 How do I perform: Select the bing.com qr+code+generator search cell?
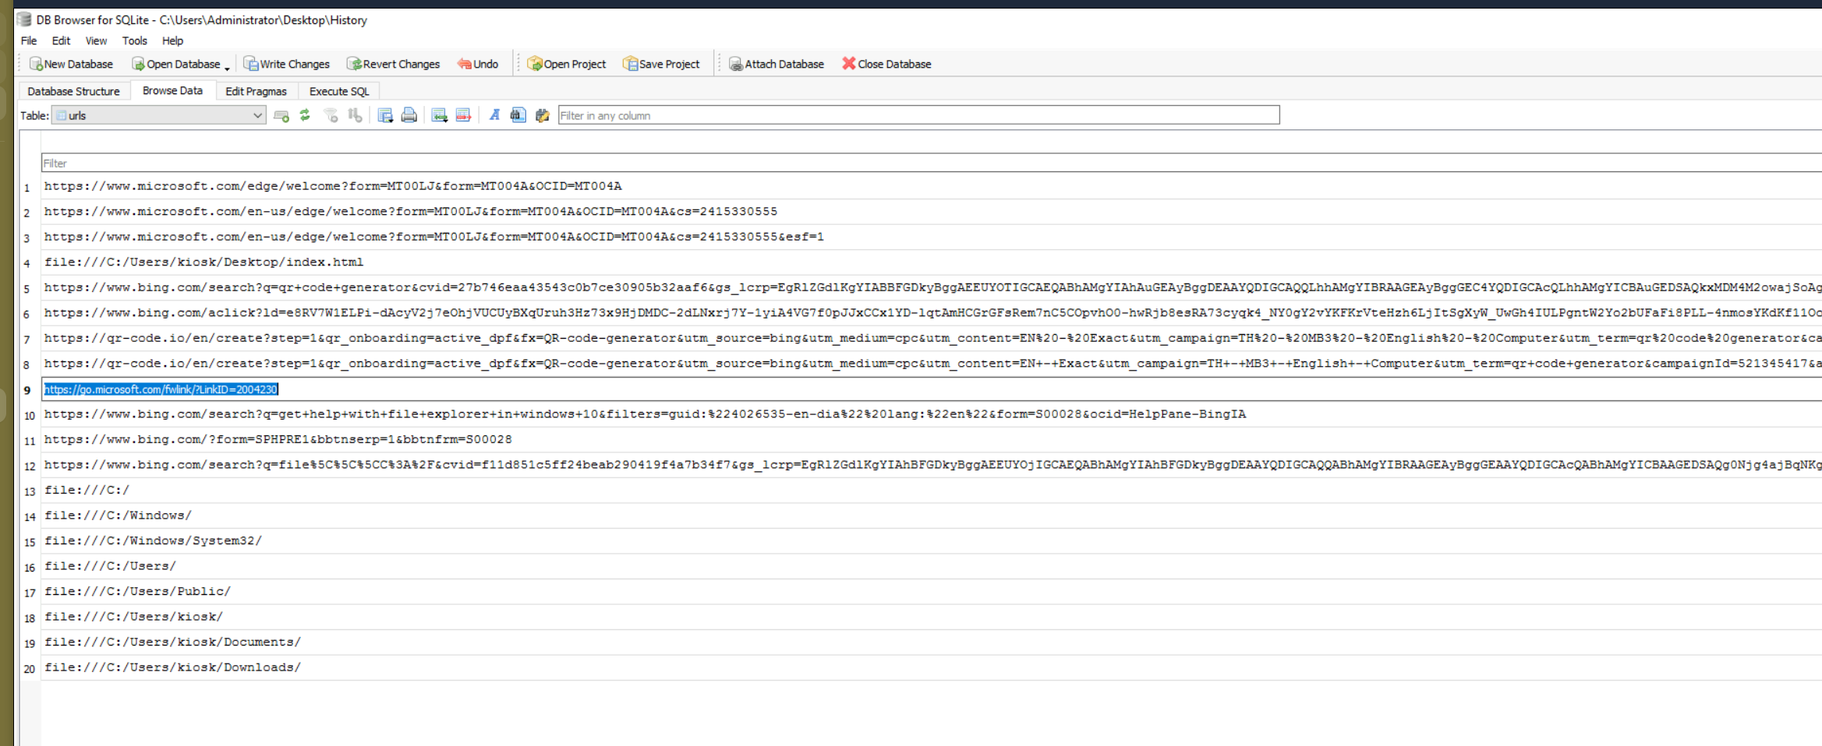click(x=932, y=288)
